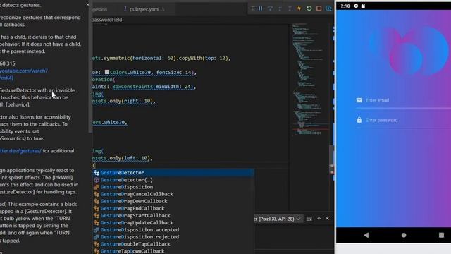451x254 pixels.
Task: Select GestureDoubleTapCallback suggestion
Action: point(173,244)
